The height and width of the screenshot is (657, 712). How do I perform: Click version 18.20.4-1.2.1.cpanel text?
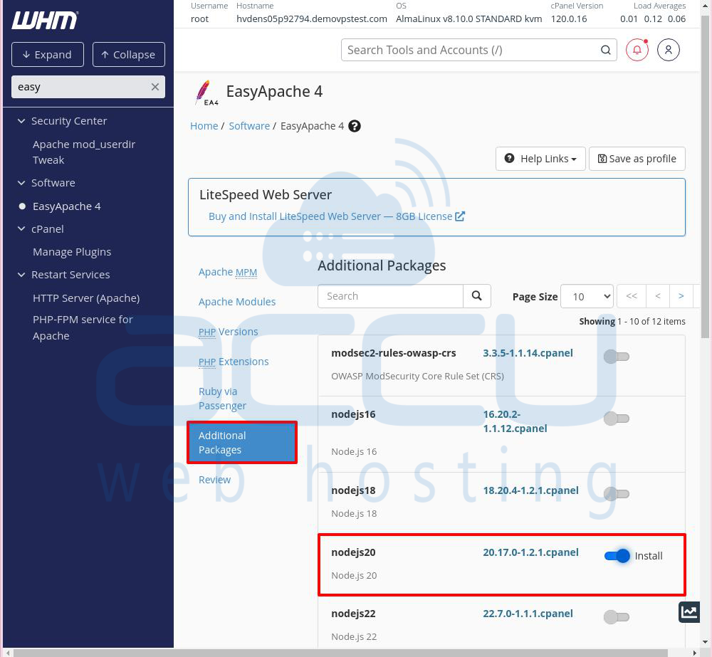tap(531, 490)
